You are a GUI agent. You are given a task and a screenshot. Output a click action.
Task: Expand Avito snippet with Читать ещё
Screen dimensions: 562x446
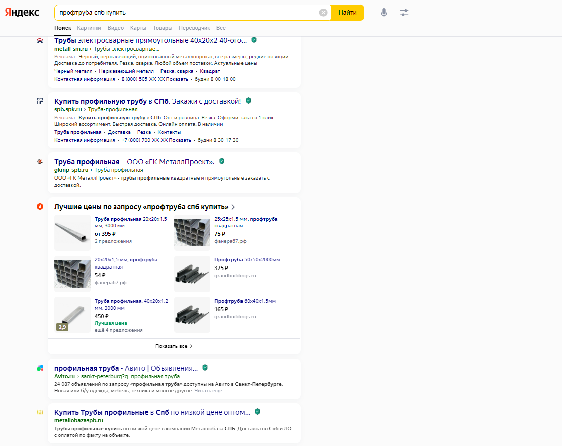point(208,391)
